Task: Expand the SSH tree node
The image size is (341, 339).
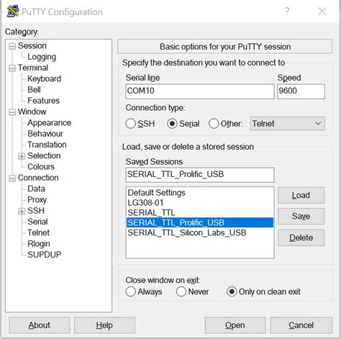Action: pos(22,211)
